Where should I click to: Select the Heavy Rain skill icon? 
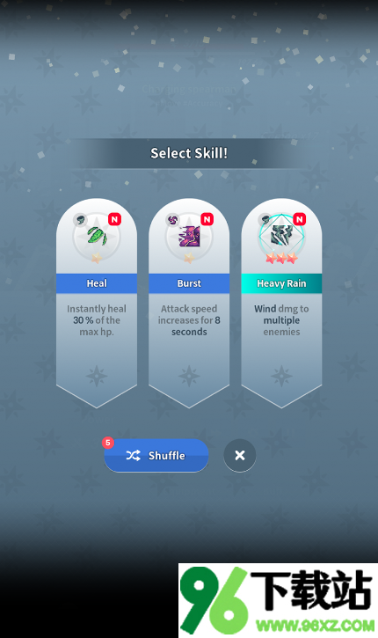coord(281,236)
